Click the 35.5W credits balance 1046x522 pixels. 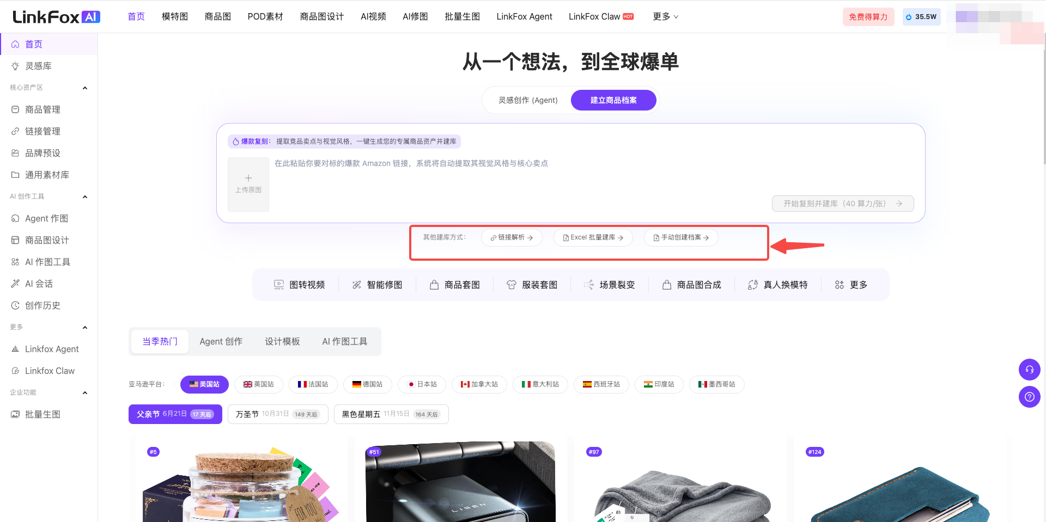tap(922, 17)
